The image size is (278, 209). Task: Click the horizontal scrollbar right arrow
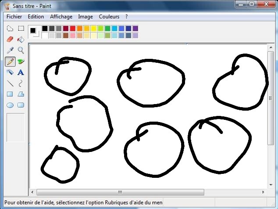(x=264, y=192)
